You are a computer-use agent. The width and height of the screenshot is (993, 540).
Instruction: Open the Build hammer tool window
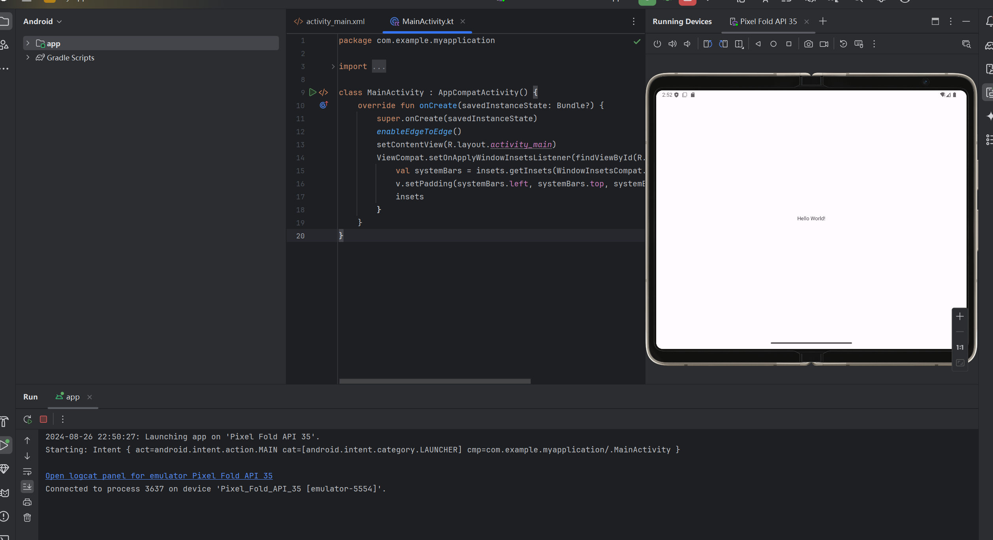point(4,422)
